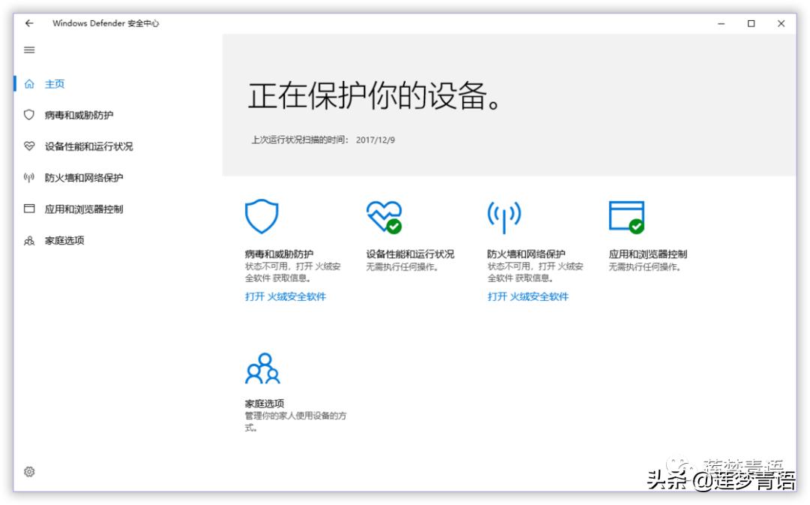Screen dimensions: 810x505
Task: Click the heart icon next to 设备性能和运行状况
Action: (29, 146)
